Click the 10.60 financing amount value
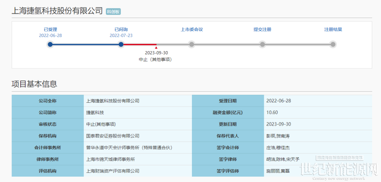Viewport: 381px width, 182px height. coord(272,113)
